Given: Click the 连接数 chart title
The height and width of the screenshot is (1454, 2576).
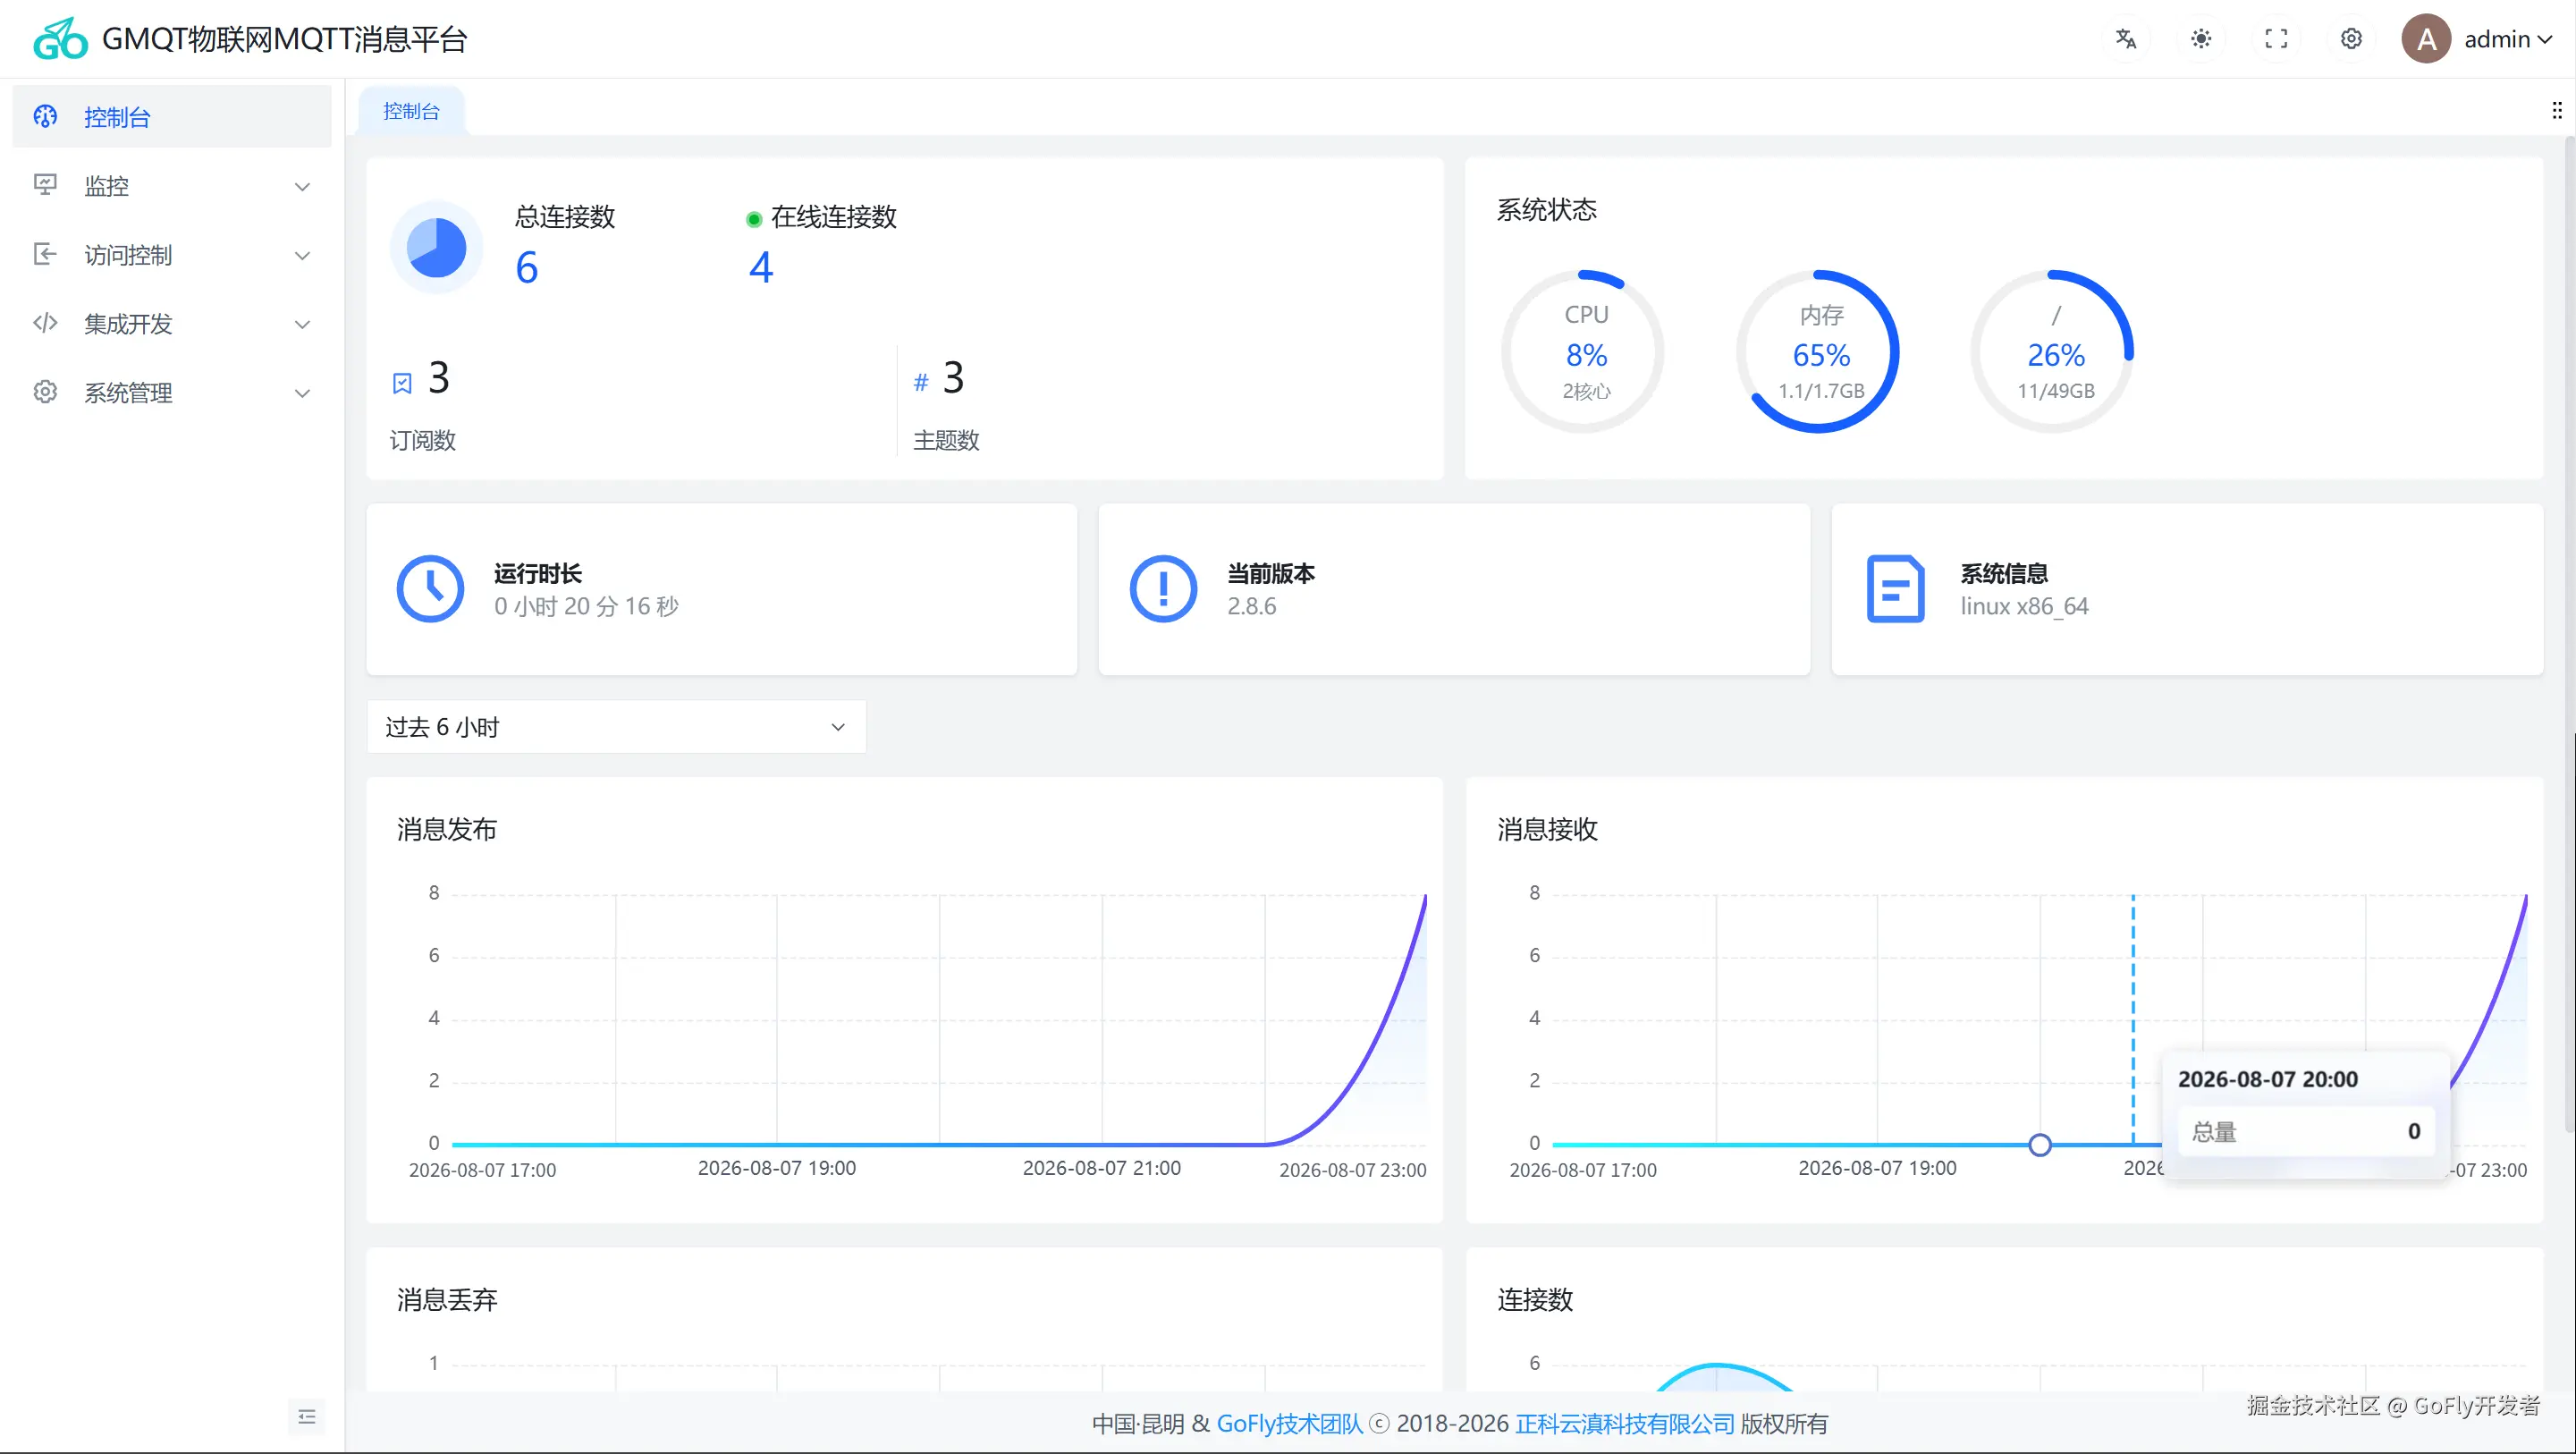Looking at the screenshot, I should click(x=1535, y=1299).
